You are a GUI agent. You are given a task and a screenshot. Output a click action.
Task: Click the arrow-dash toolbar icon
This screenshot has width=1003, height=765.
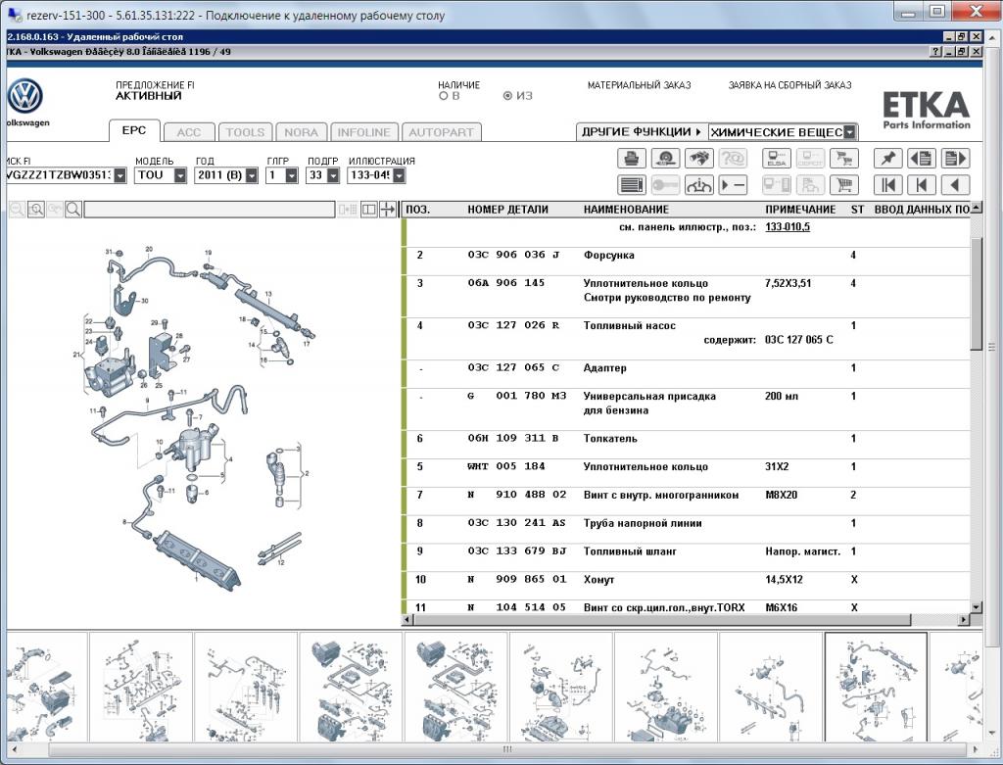[733, 185]
